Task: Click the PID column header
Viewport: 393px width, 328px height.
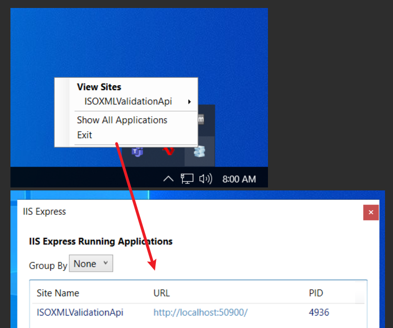Action: (316, 293)
